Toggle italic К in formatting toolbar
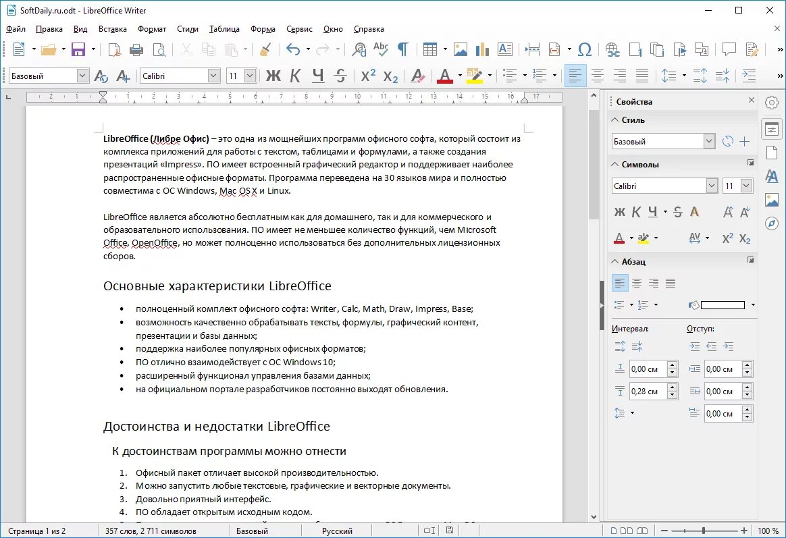 (x=295, y=76)
